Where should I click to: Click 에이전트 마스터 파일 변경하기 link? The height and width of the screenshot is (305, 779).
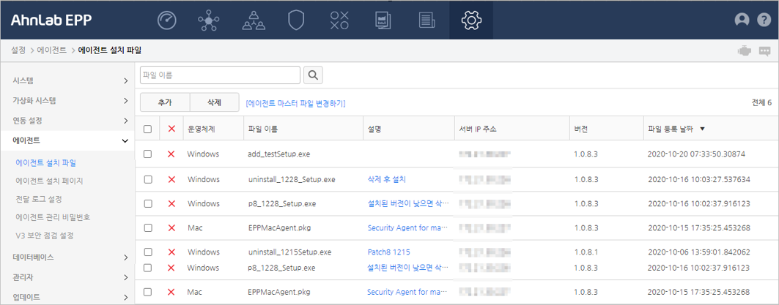tap(295, 104)
